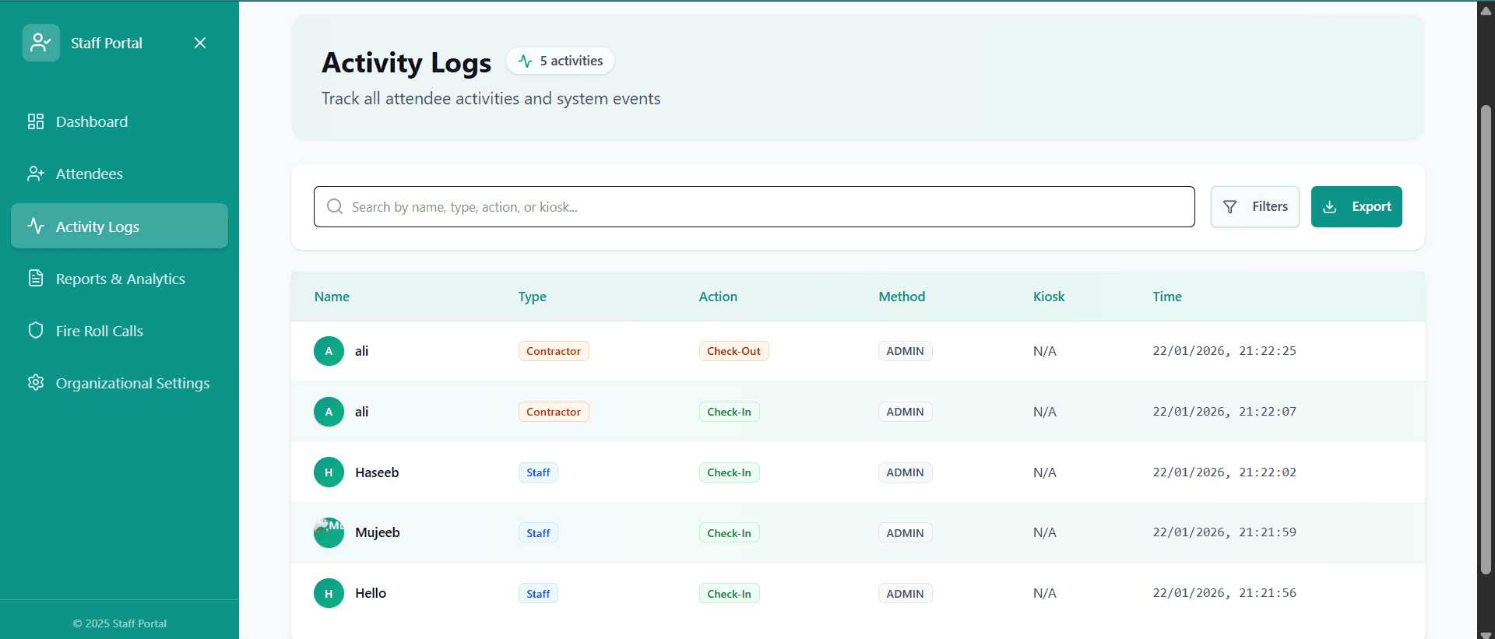Click the Fire Roll Calls shield icon

tap(36, 330)
